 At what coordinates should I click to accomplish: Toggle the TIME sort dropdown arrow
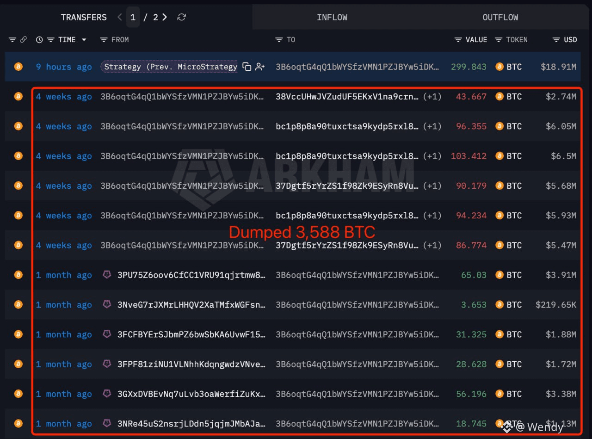tap(84, 40)
